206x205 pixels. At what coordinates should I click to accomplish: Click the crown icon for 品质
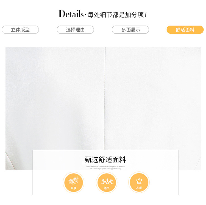pyautogui.click(x=139, y=181)
